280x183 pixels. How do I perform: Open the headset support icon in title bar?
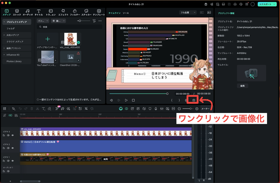[241, 4]
